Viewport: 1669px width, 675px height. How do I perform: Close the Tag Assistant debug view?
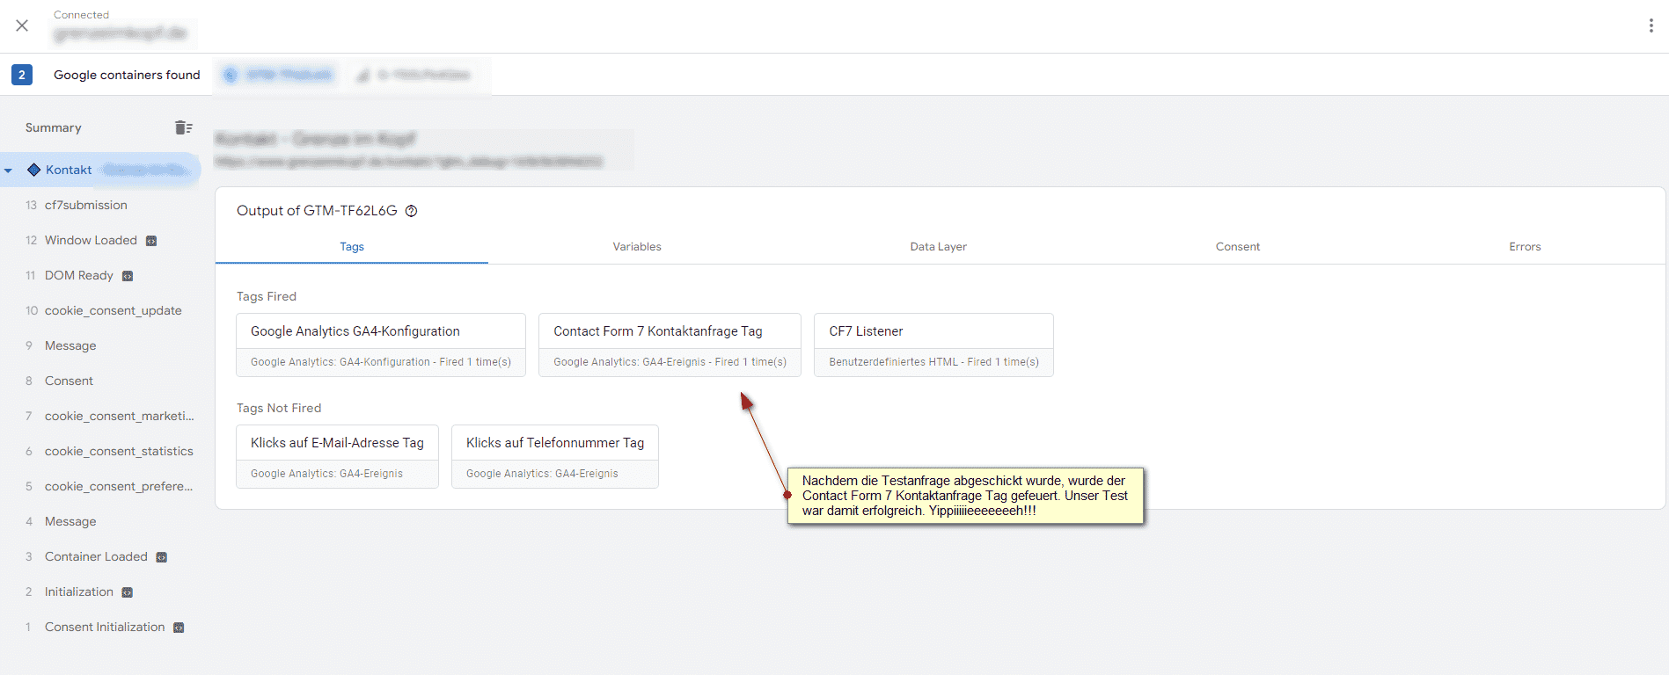22,25
